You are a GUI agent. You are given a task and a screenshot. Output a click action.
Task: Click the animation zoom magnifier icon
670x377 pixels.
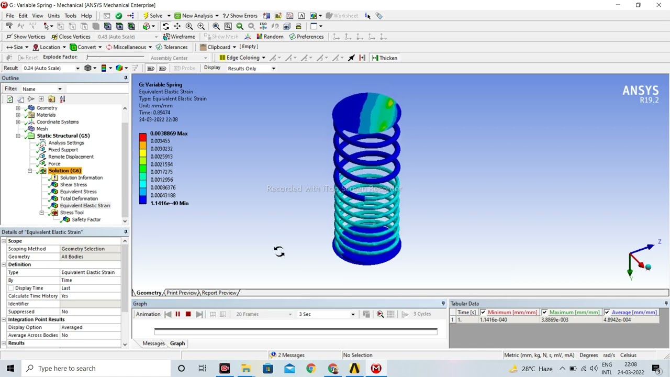380,314
